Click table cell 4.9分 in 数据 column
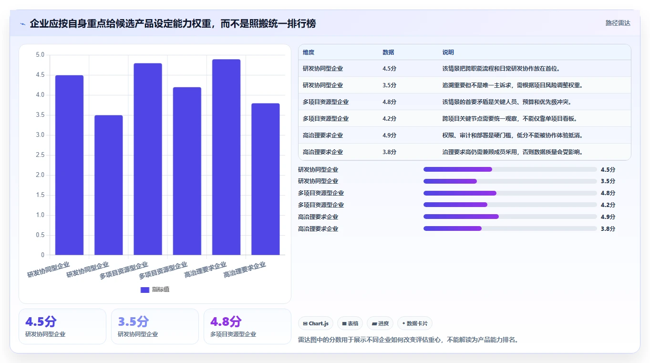The image size is (650, 363). pyautogui.click(x=390, y=135)
